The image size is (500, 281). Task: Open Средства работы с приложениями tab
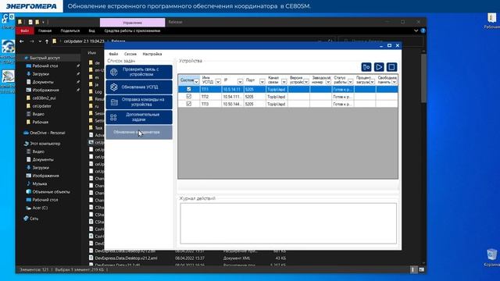(132, 31)
